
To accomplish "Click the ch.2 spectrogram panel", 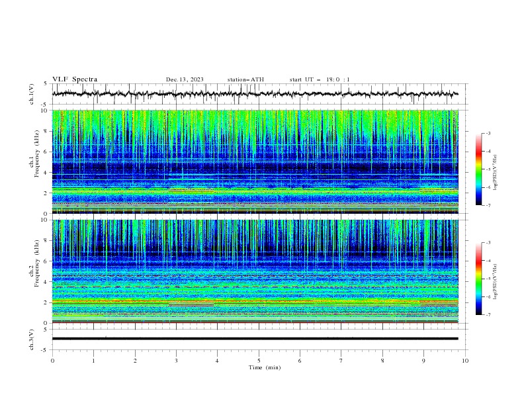I will (x=255, y=271).
